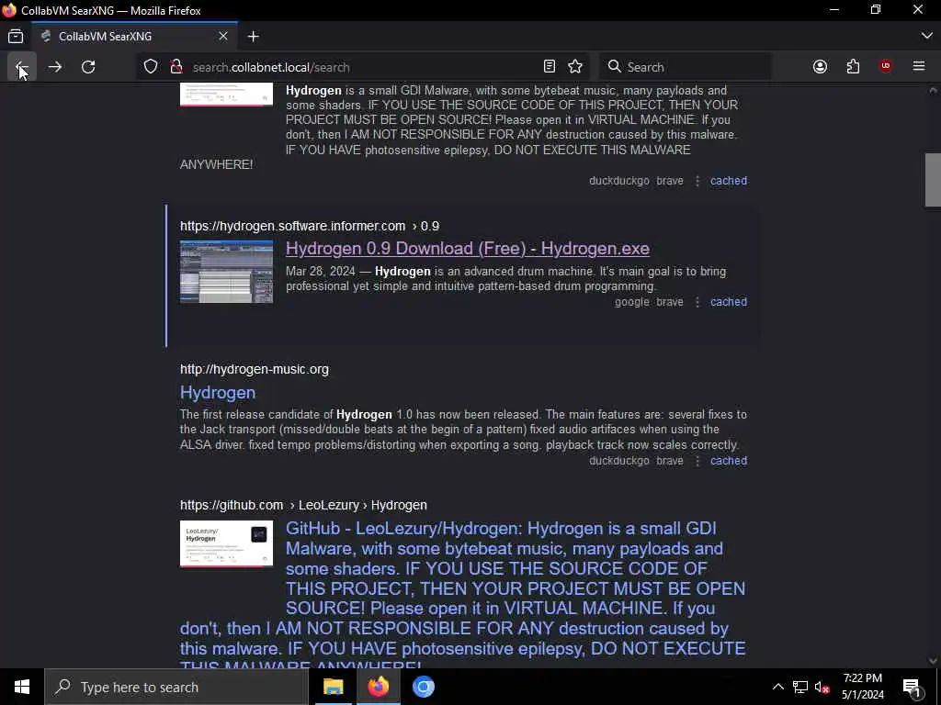The height and width of the screenshot is (705, 941).
Task: Go forward one page
Action: [55, 66]
